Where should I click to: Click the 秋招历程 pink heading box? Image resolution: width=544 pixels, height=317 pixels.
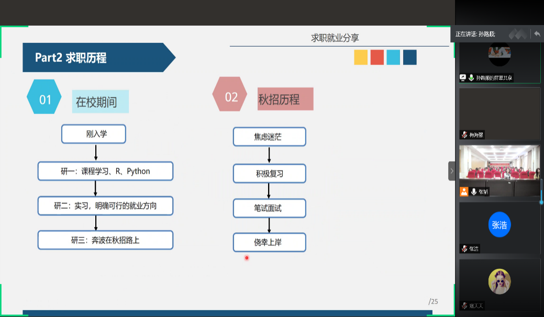coord(285,99)
